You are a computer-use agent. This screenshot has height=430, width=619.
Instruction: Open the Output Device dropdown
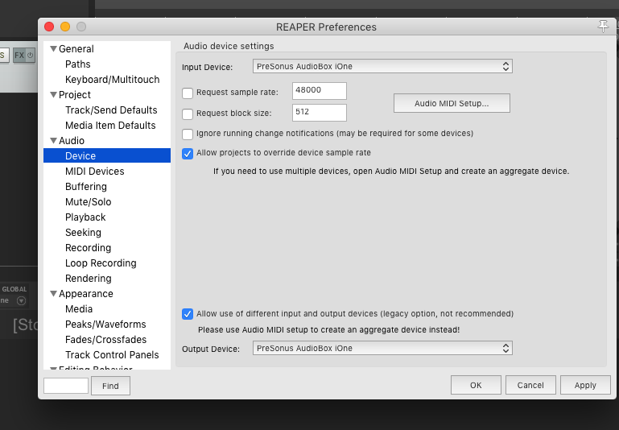[x=382, y=349]
